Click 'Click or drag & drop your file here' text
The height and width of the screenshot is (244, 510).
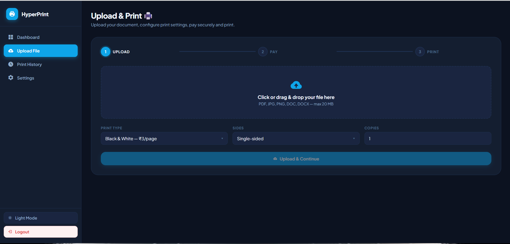pyautogui.click(x=296, y=97)
